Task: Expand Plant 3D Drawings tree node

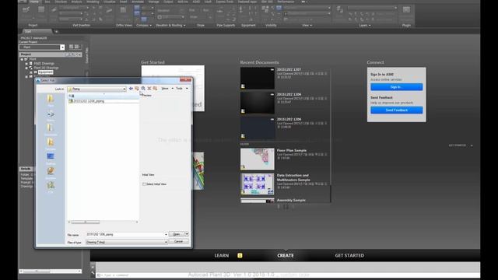Action: 26,68
